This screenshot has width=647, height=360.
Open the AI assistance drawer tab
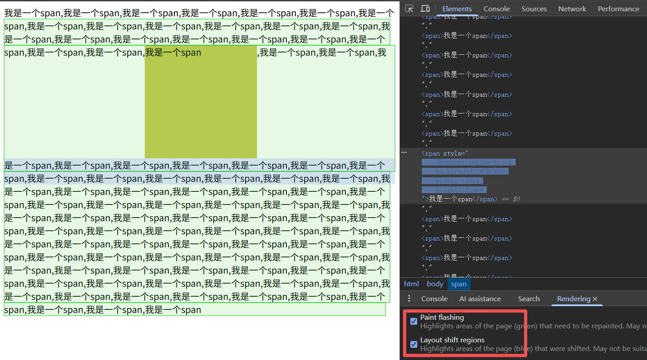click(x=480, y=299)
